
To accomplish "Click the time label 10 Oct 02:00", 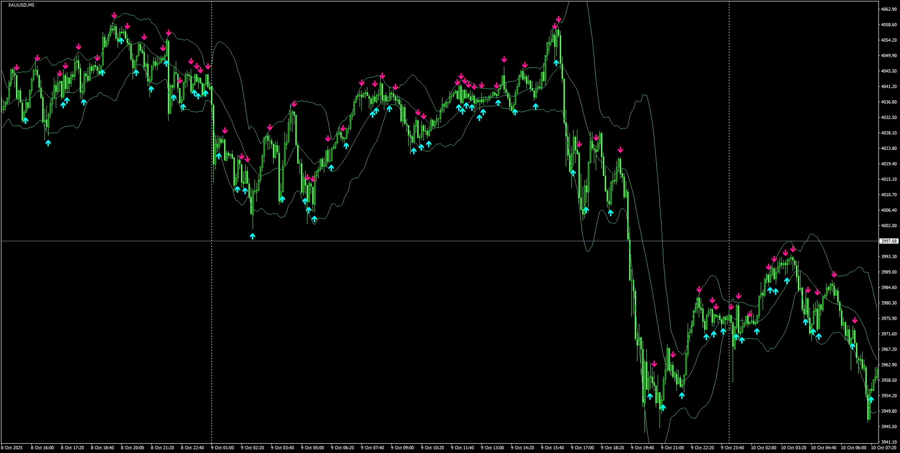I will tap(763, 448).
